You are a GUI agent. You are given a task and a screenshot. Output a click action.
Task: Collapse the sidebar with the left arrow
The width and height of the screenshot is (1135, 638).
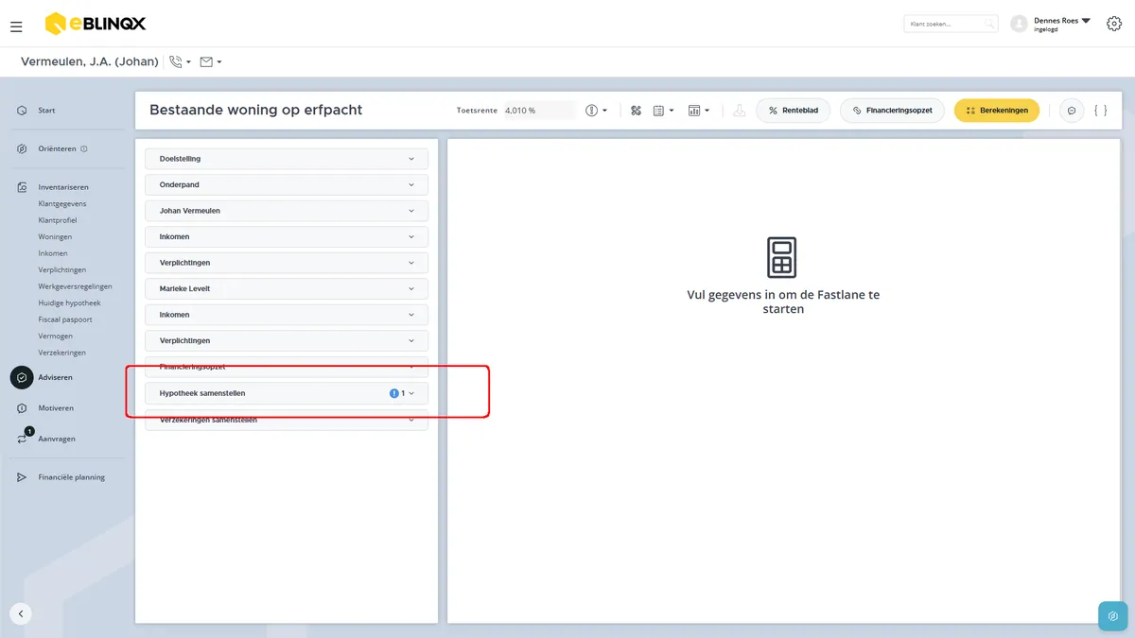21,613
